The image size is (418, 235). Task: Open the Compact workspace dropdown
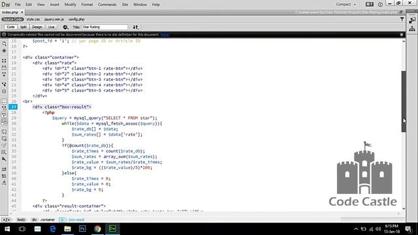(x=346, y=5)
